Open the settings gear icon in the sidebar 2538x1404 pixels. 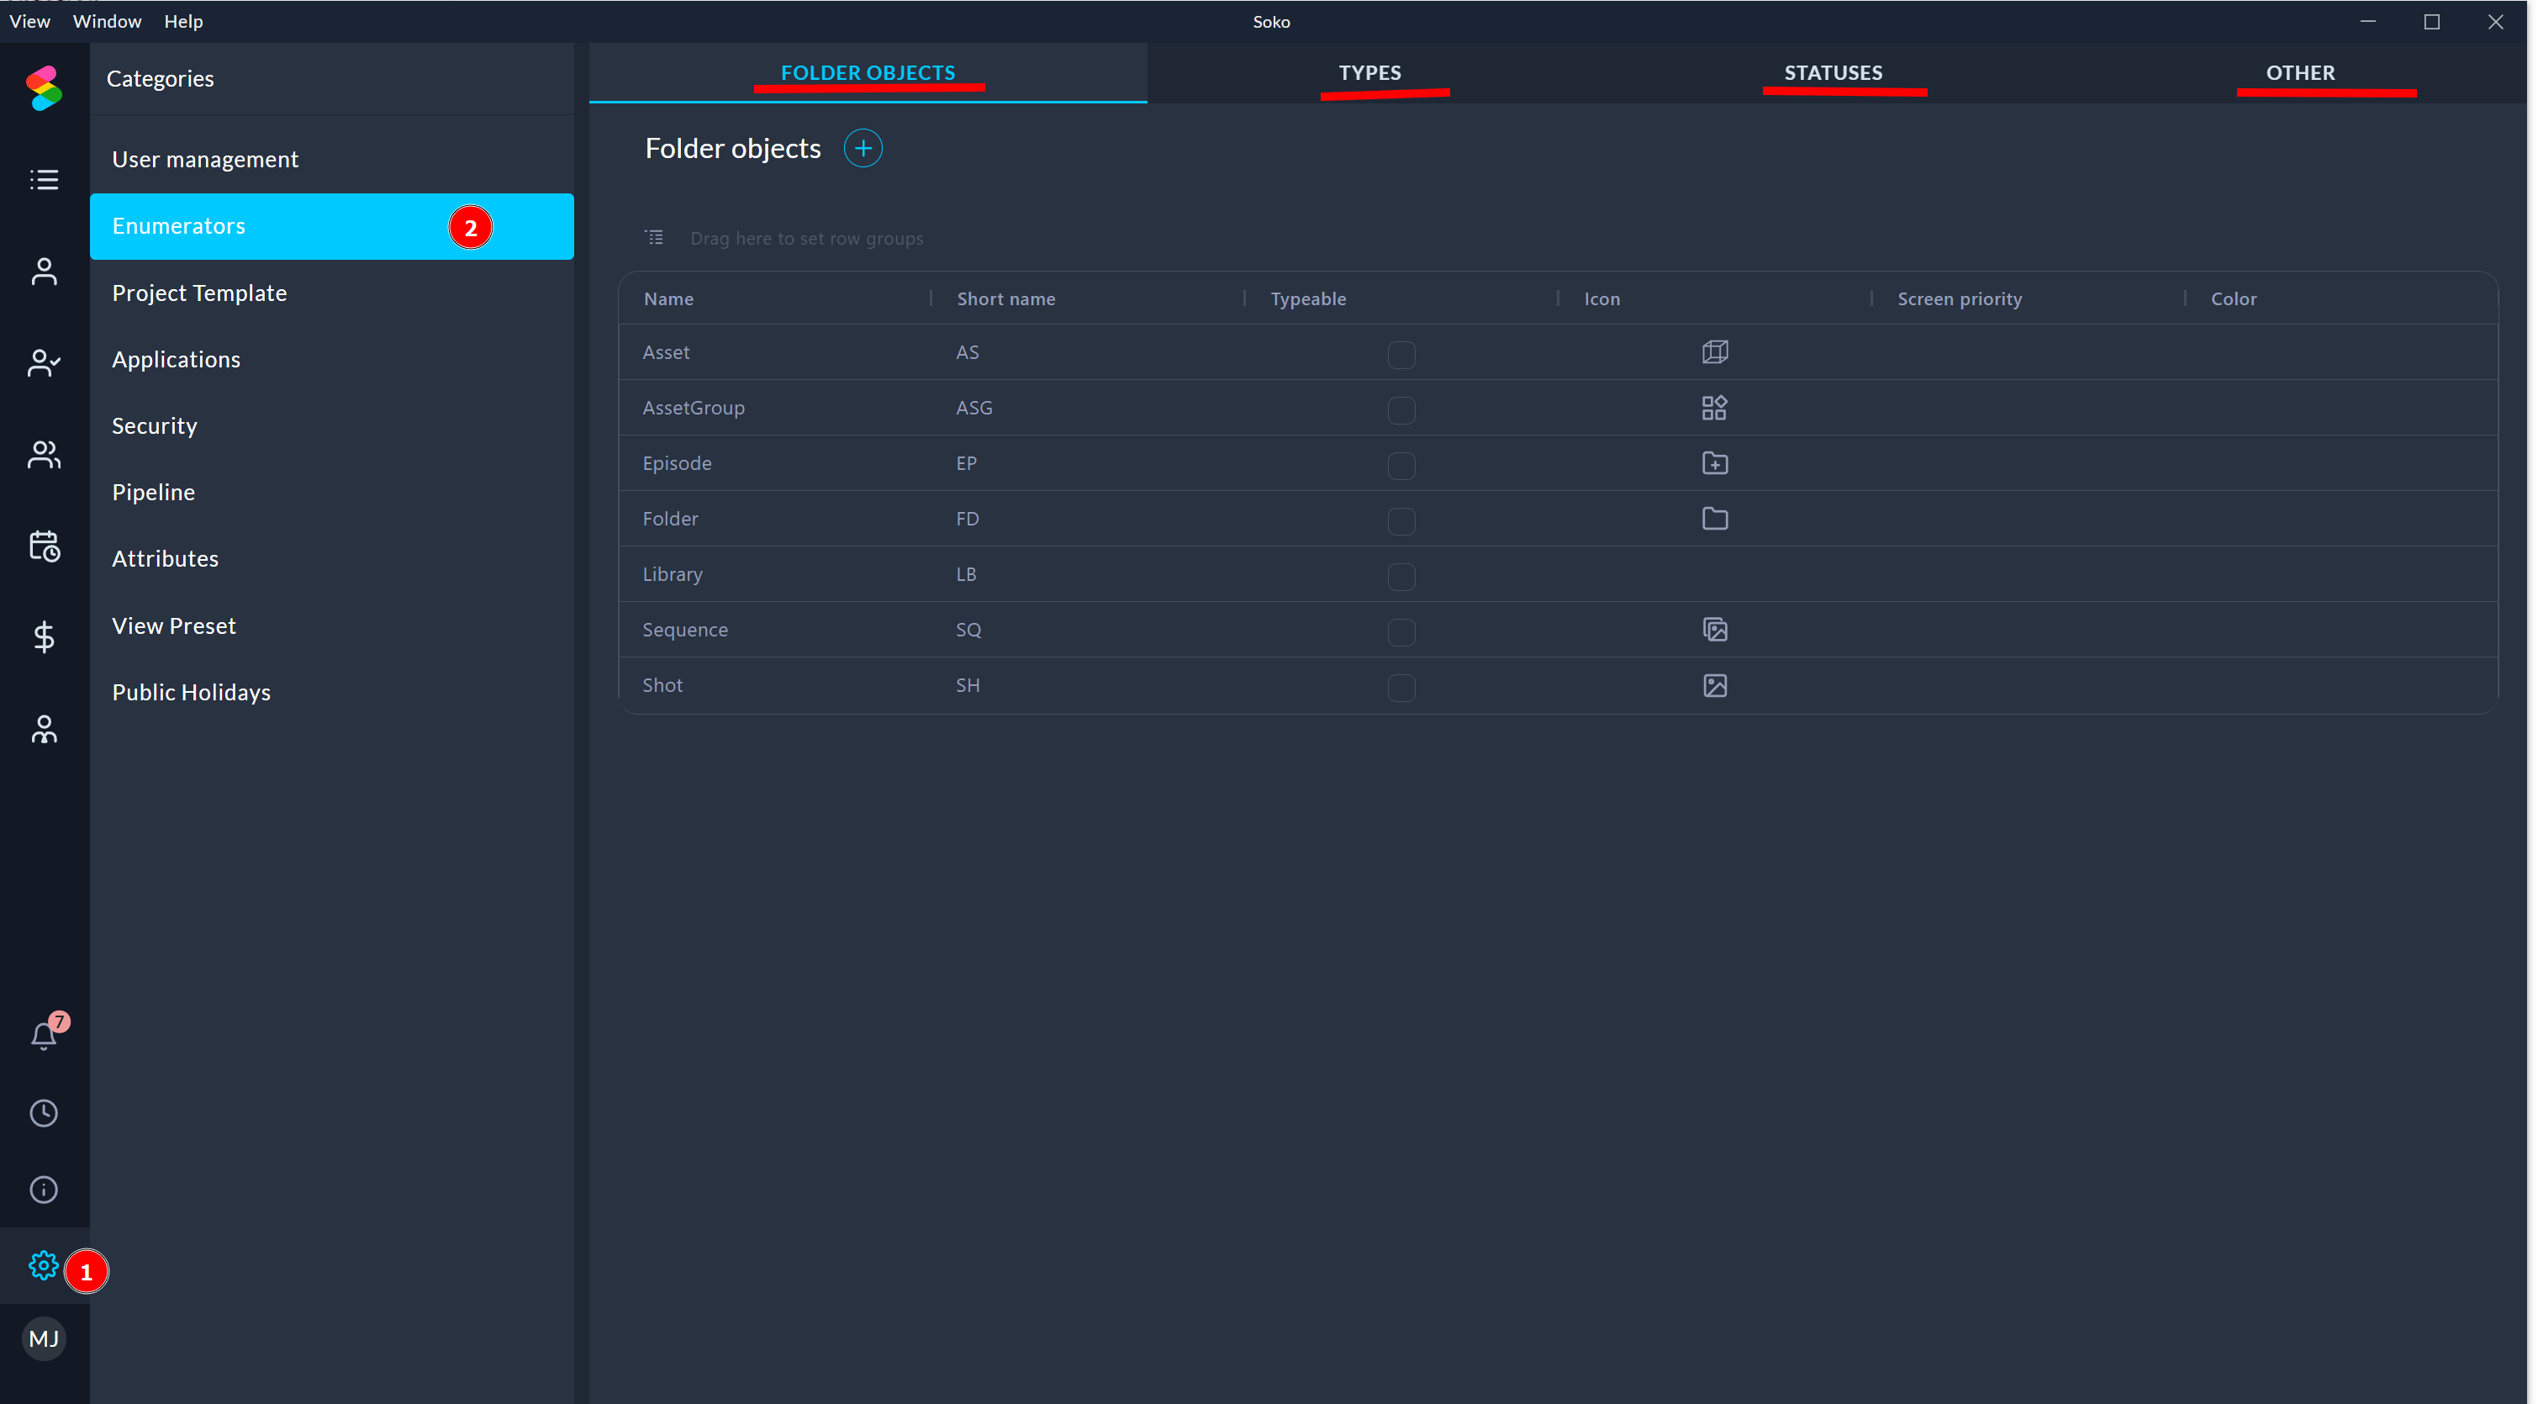click(x=44, y=1265)
